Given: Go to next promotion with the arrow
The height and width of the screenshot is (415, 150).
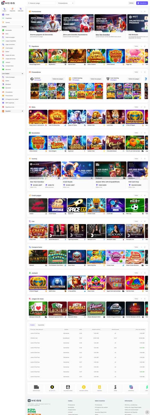Looking at the screenshot, I should (145, 12).
